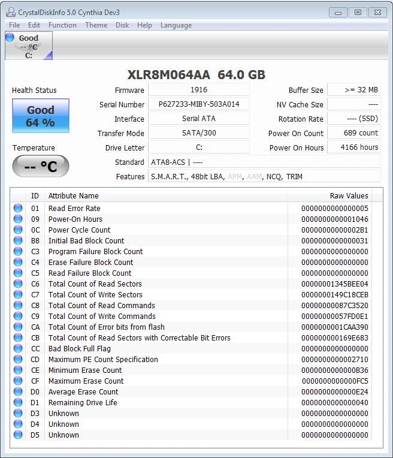The width and height of the screenshot is (393, 458).
Task: Click the status icon for Maximum Erase Count
Action: (x=18, y=381)
